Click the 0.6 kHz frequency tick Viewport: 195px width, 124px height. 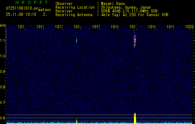pos(3,118)
